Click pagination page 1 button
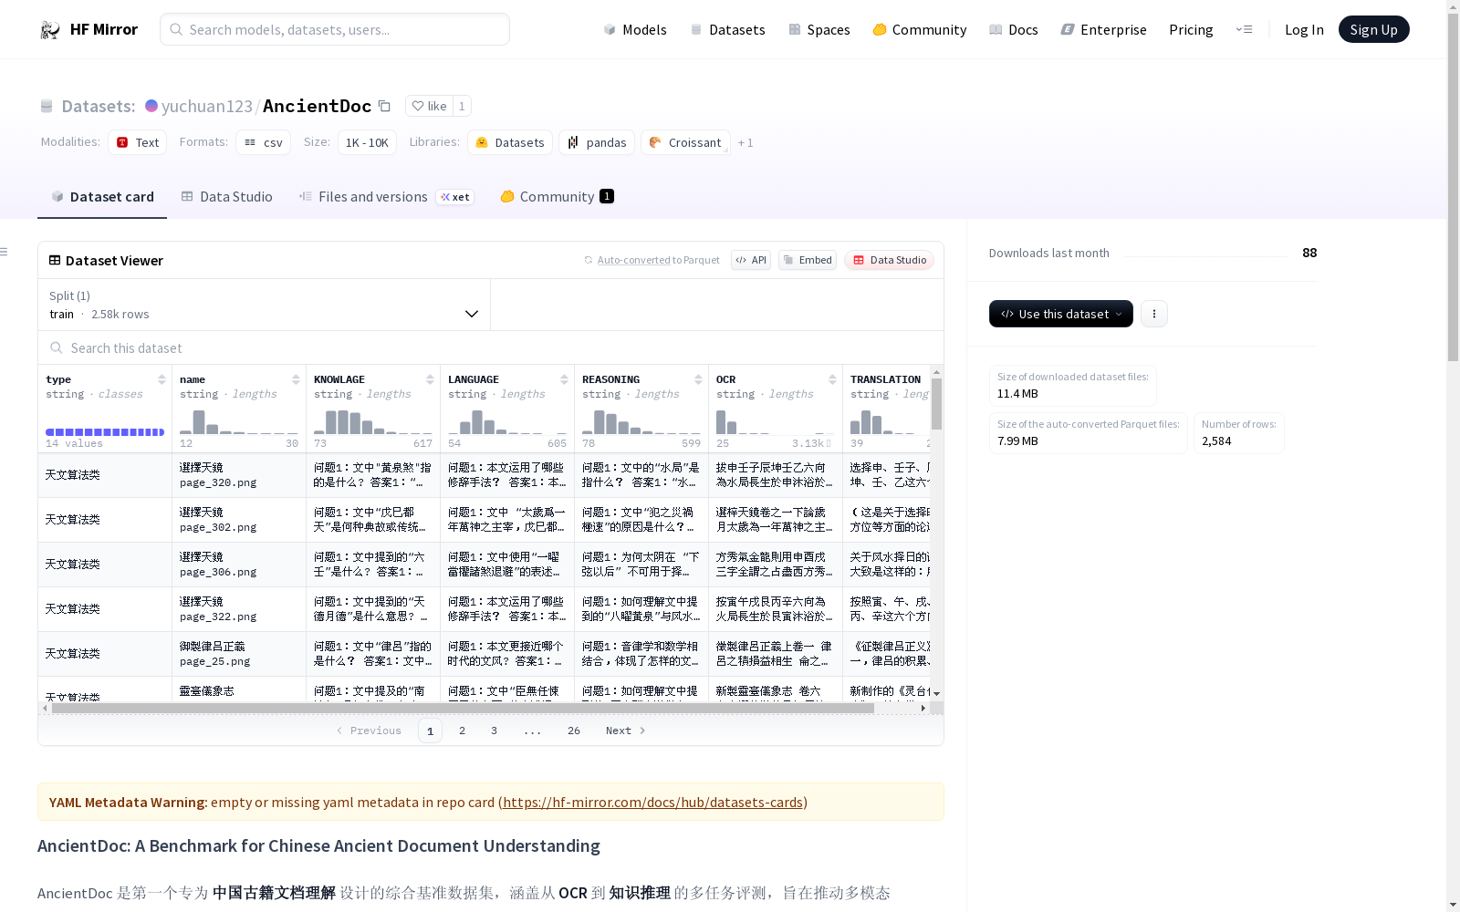The width and height of the screenshot is (1460, 912). pyautogui.click(x=430, y=731)
